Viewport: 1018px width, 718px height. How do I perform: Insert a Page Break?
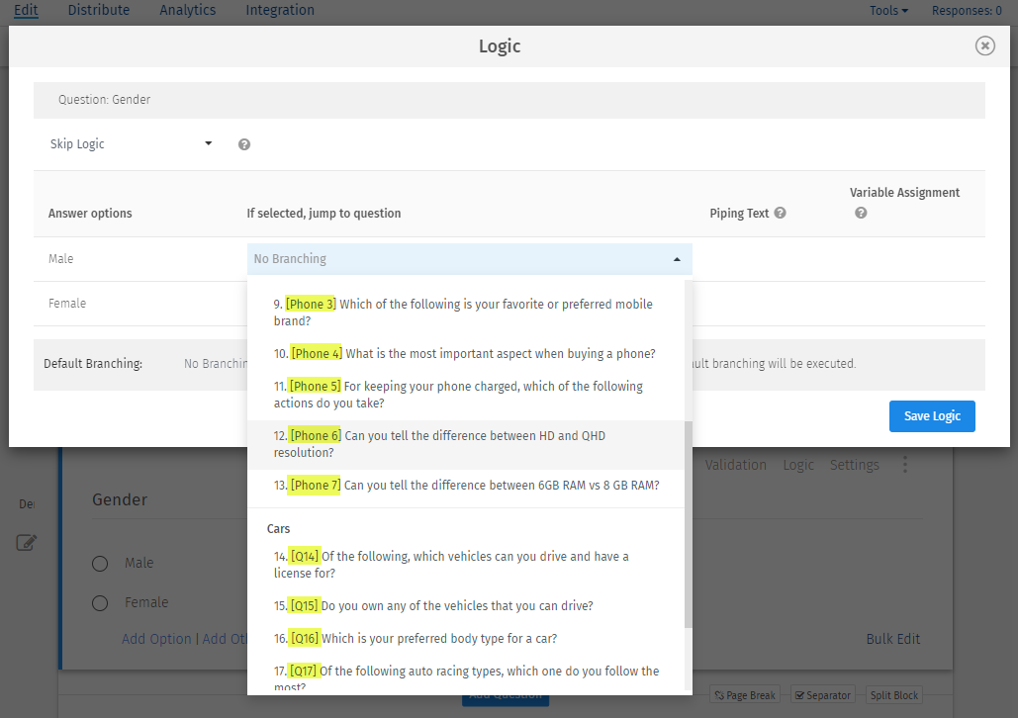click(745, 695)
